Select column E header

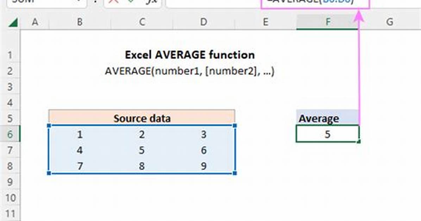265,22
